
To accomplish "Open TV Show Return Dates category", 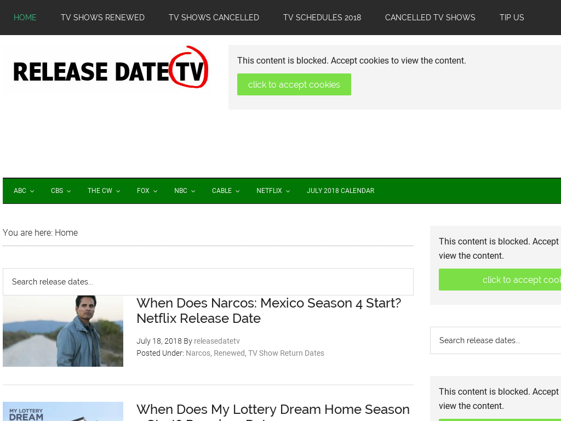I will pyautogui.click(x=286, y=354).
